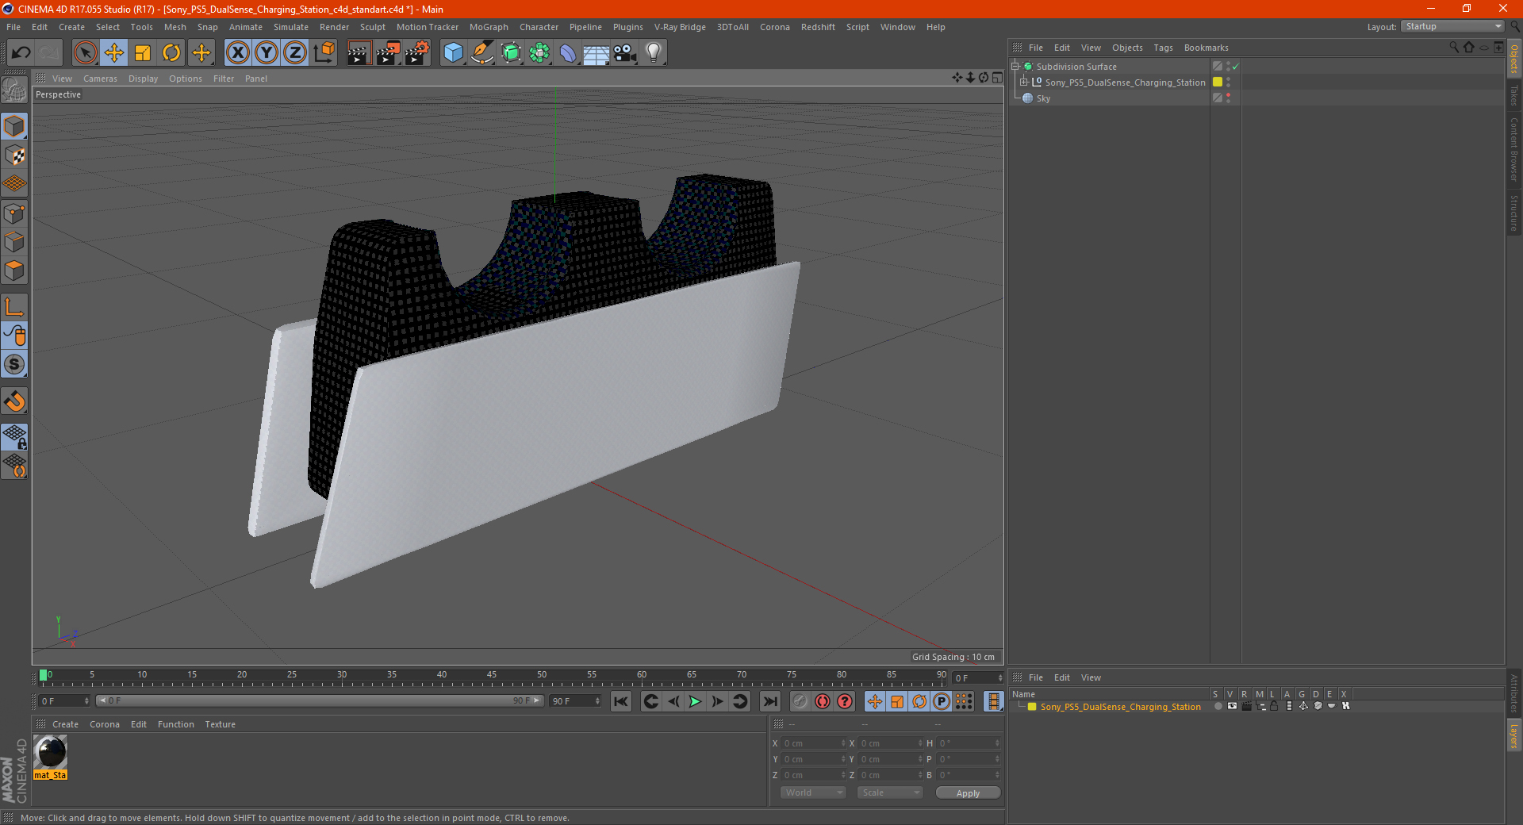Expand the Sony_PS5_DualSense_Charging_Station object tree

point(1024,82)
